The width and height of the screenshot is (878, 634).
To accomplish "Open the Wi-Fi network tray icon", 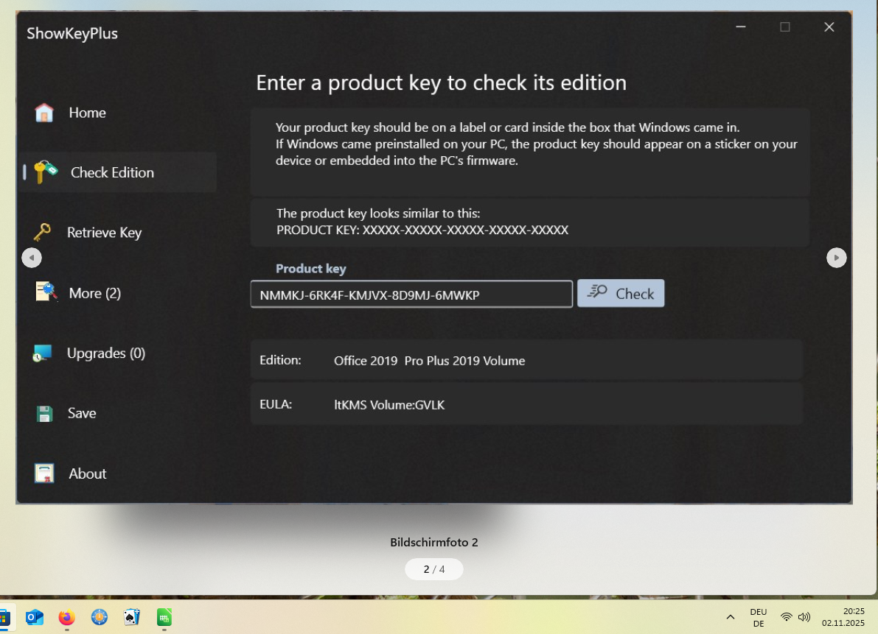I will coord(786,617).
